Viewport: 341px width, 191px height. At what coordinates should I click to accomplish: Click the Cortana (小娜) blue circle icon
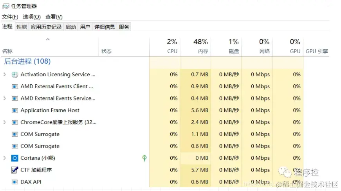point(14,158)
